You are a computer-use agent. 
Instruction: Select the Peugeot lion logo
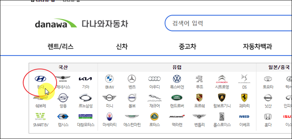(199, 79)
